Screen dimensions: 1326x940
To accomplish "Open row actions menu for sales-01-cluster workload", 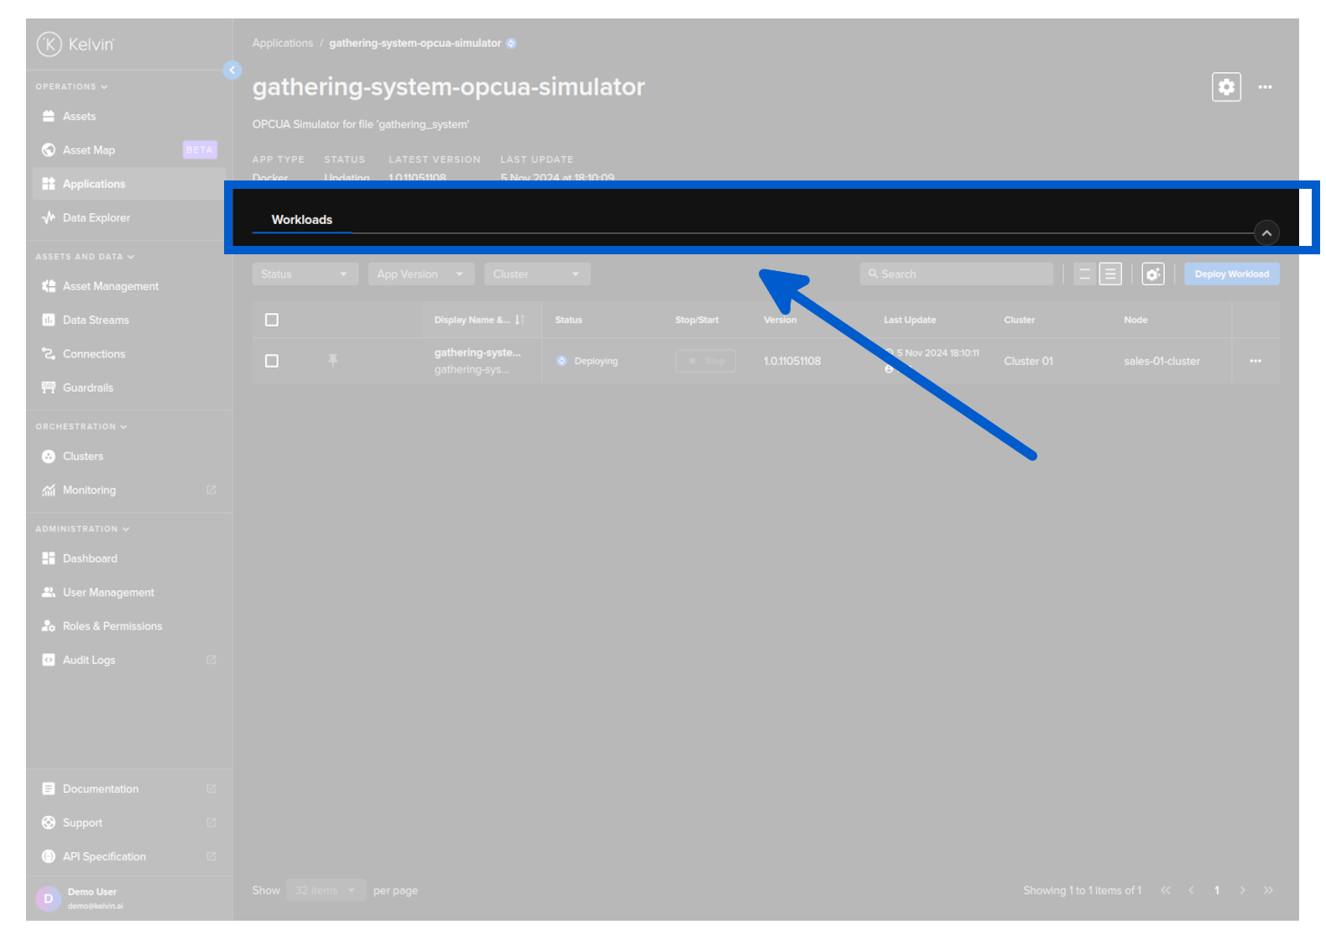I will click(1255, 361).
